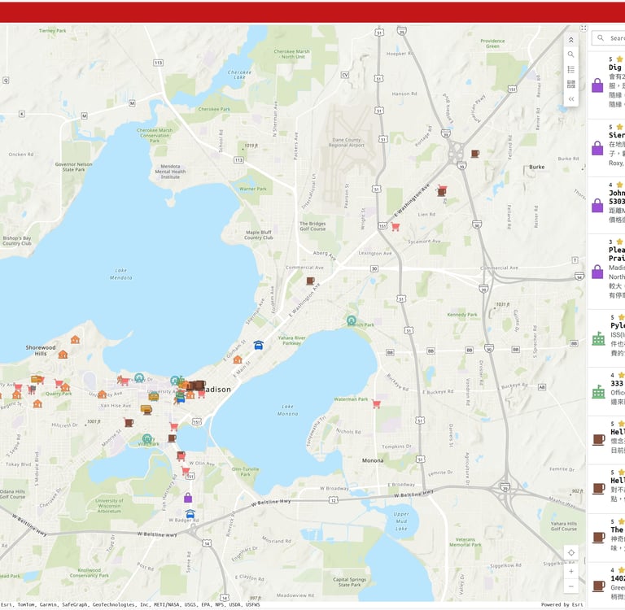Collapse the side panel with the double left chevron
The width and height of the screenshot is (625, 610).
click(570, 98)
